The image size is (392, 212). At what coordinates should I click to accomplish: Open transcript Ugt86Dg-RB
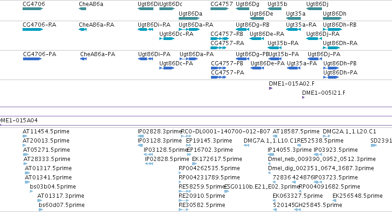[x=242, y=29]
